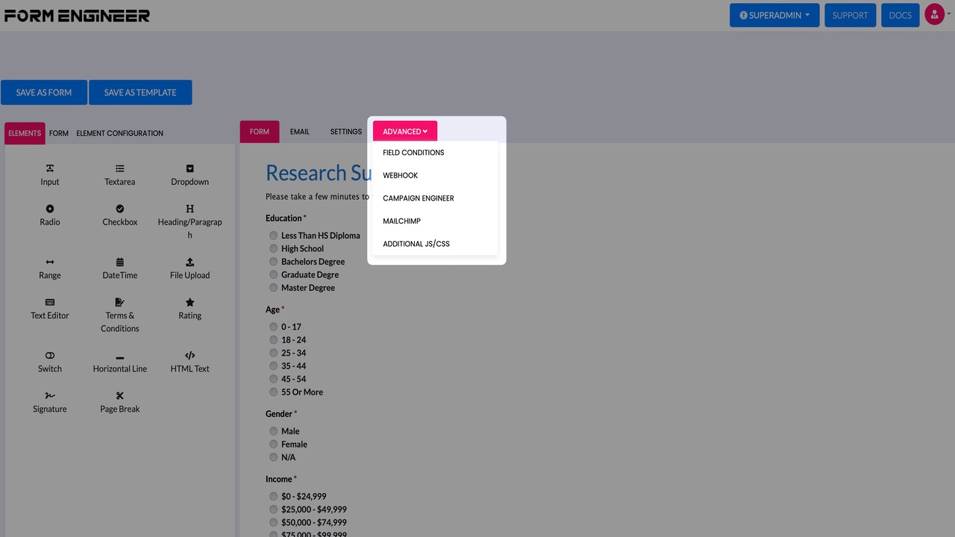Select Bachelors Degree radio option
This screenshot has height=537, width=955.
pos(274,262)
